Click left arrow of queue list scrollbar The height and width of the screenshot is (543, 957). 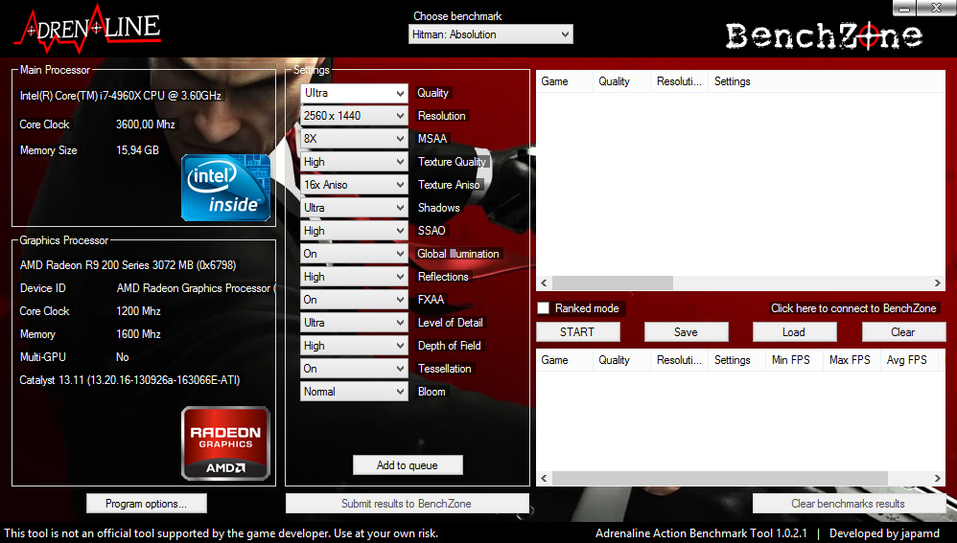click(x=544, y=283)
